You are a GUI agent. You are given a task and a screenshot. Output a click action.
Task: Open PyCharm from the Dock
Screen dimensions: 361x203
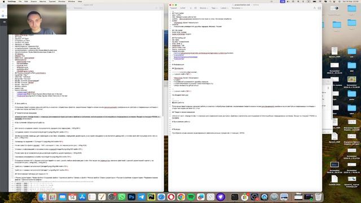pyautogui.click(x=151, y=197)
